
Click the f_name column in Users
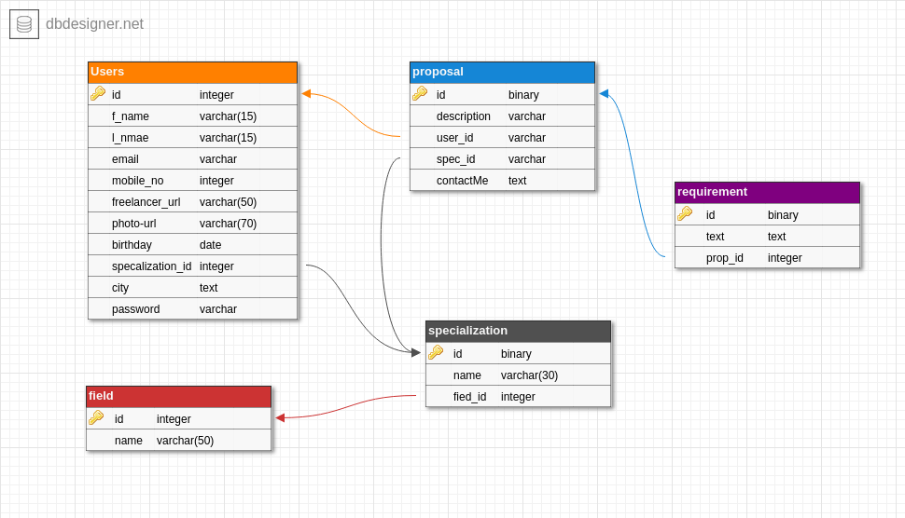click(193, 116)
